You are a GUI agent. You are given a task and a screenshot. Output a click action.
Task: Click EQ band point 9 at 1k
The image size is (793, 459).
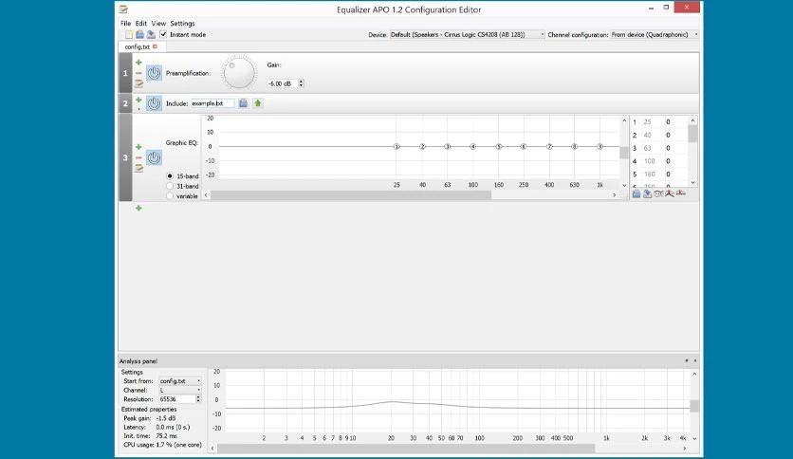coord(599,147)
